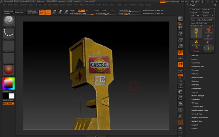Click the Load Tool button
This screenshot has height=137, width=219.
(x=196, y=9)
